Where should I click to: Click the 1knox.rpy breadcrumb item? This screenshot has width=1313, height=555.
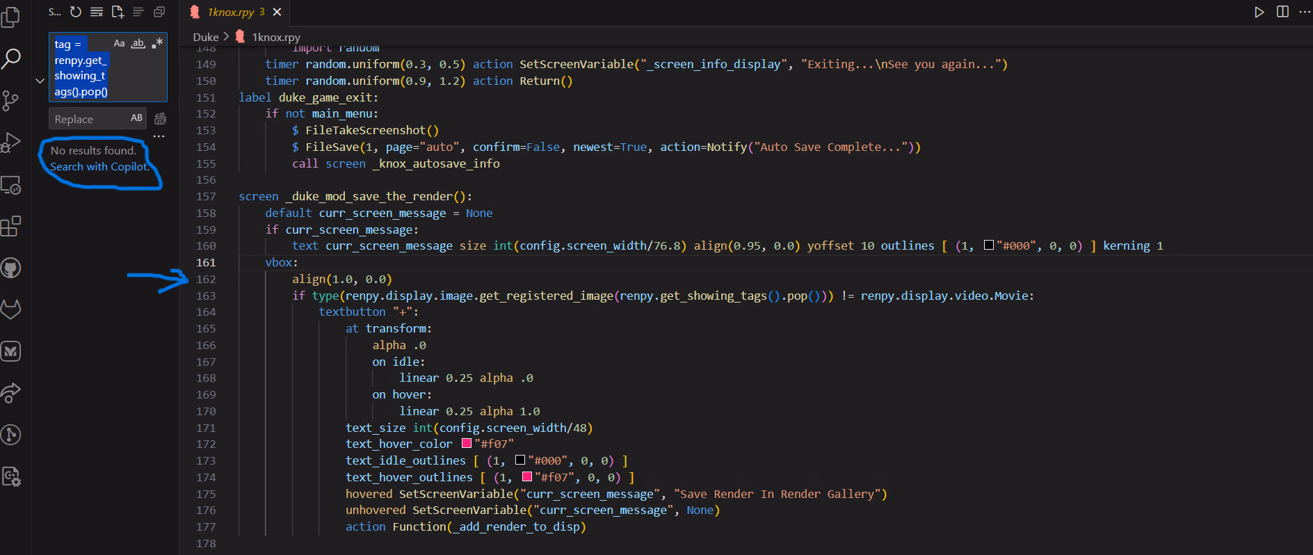tap(275, 37)
